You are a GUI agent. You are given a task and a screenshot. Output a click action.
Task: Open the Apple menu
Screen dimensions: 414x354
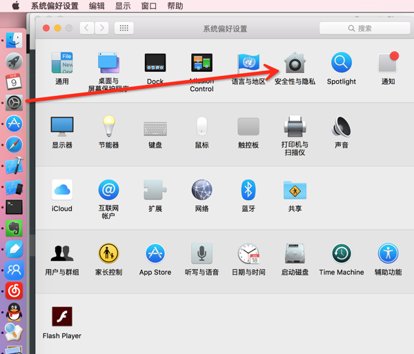[x=16, y=6]
